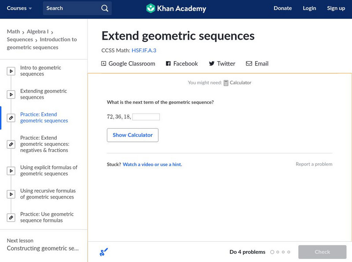Go to next lesson Constructing geometric sequences

[43, 248]
